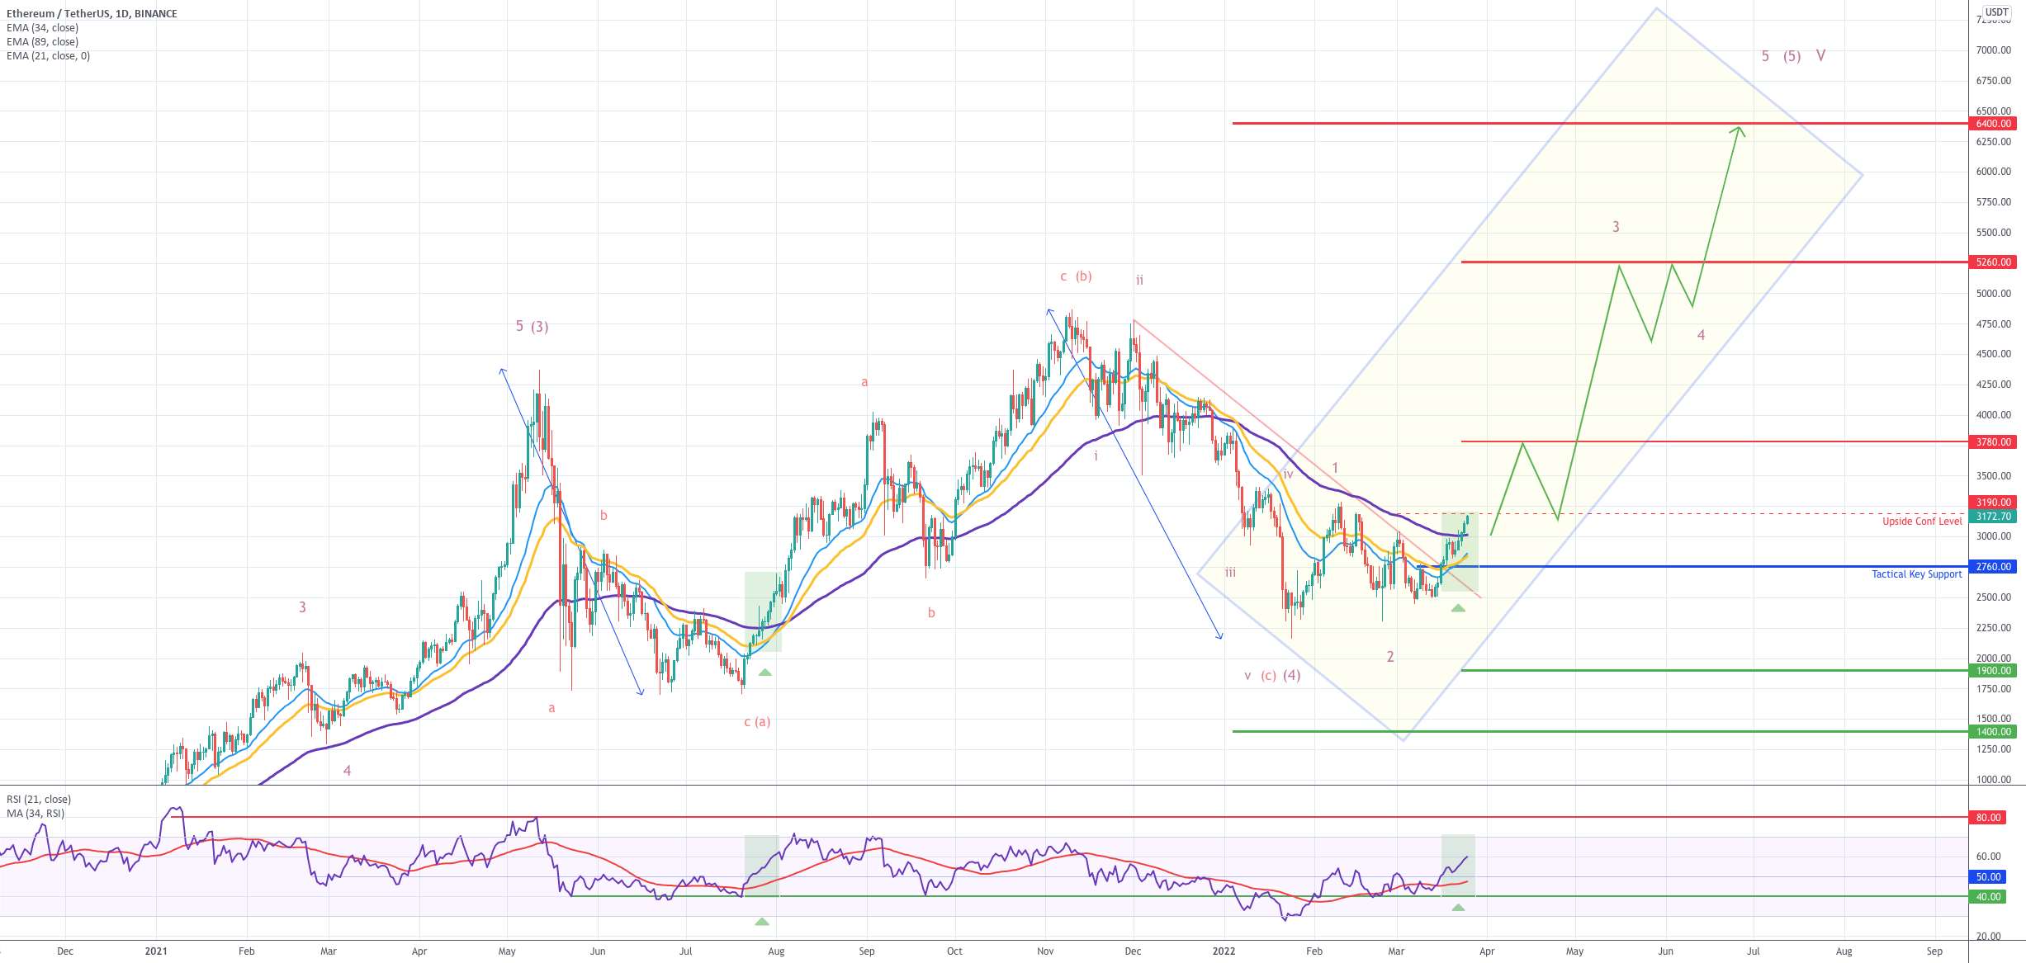Screen dimensions: 2026x963
Task: Select the green triangle marker under the March 2022 candles
Action: point(1458,608)
